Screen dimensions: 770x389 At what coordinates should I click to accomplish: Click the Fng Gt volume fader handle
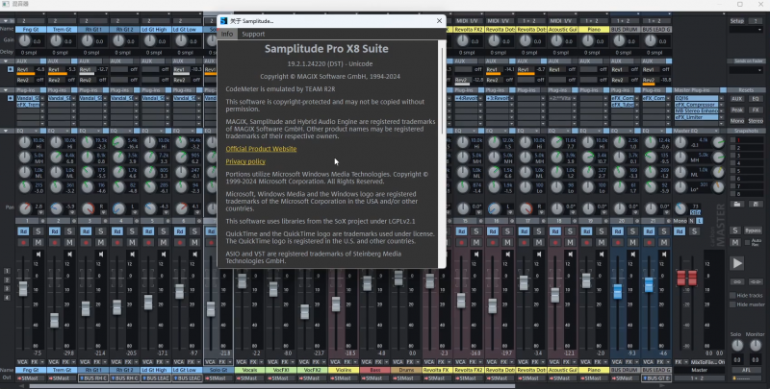click(23, 288)
